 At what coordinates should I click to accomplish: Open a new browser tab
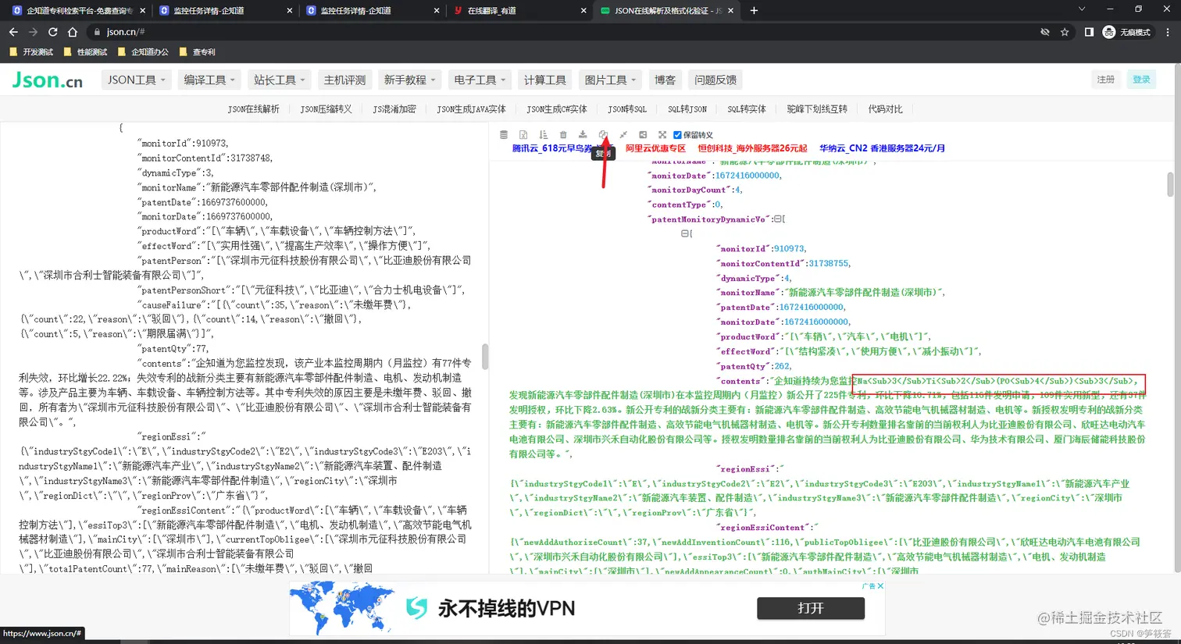(x=754, y=10)
